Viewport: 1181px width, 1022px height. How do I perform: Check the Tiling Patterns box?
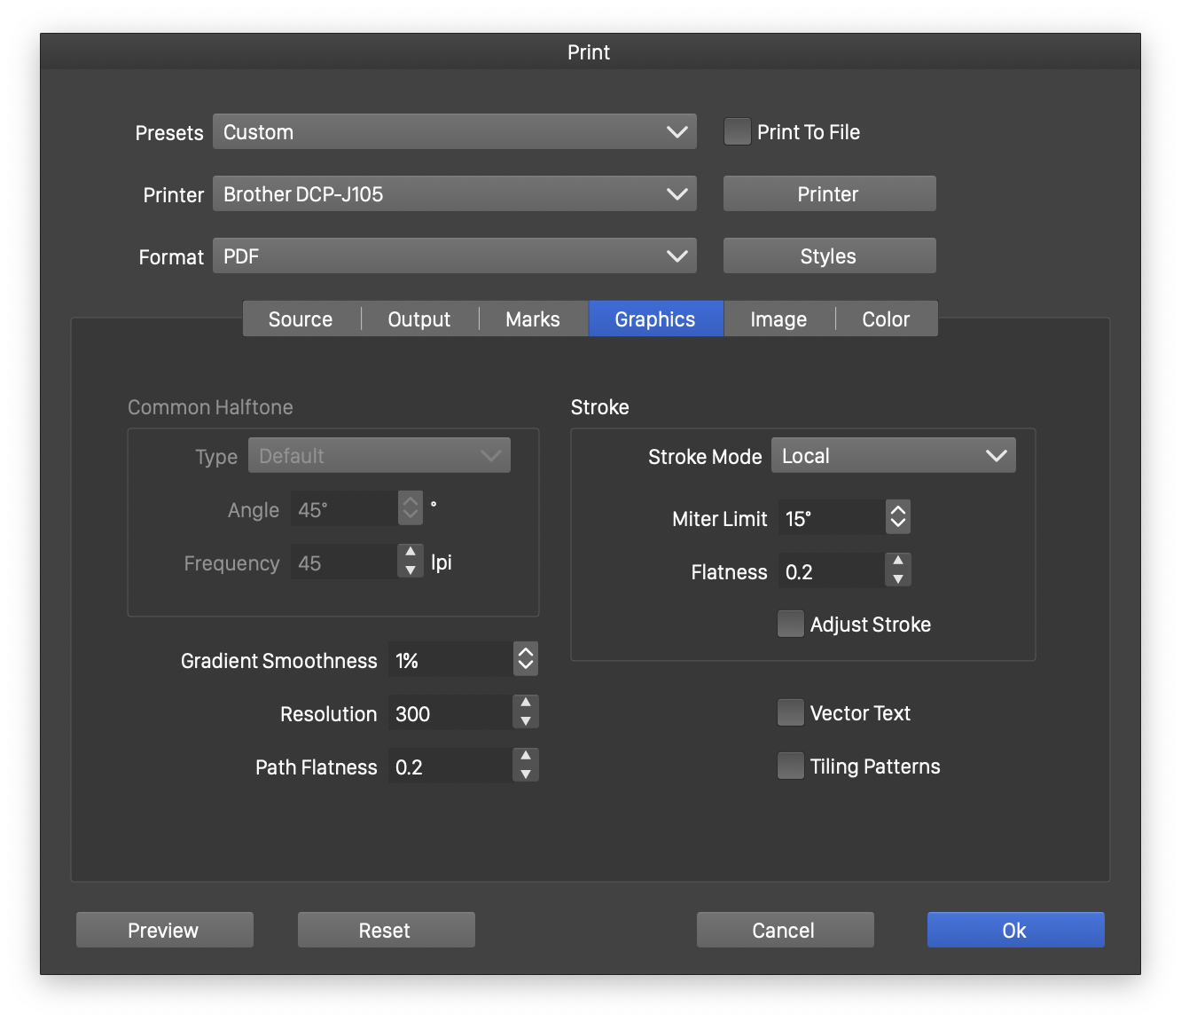pos(790,766)
